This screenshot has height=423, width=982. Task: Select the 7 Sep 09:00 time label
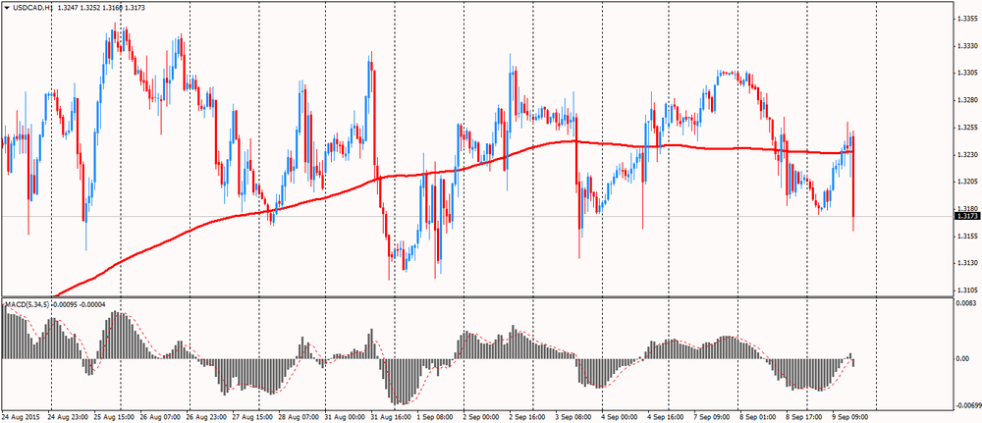(x=714, y=416)
